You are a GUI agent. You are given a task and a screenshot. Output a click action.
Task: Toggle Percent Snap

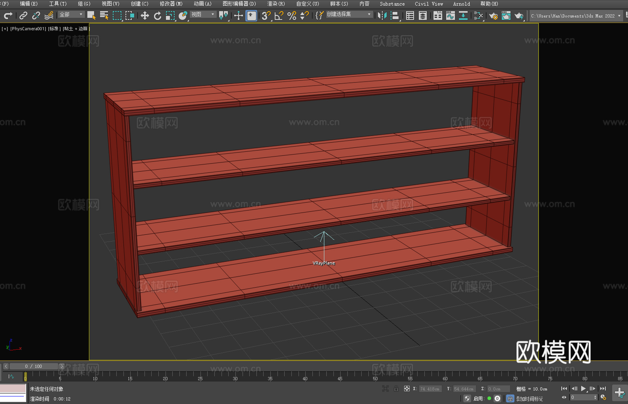[x=292, y=15]
